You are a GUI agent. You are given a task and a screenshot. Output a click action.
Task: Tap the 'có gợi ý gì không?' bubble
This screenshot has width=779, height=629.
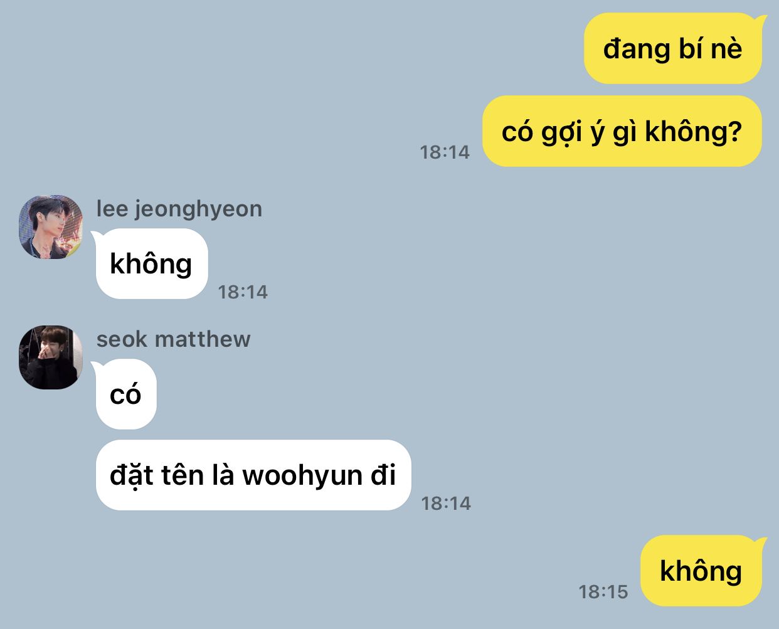622,131
